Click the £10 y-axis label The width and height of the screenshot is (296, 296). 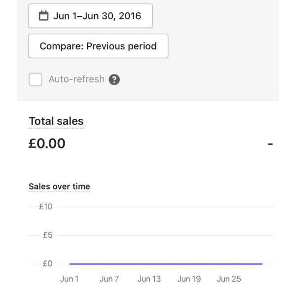pos(46,207)
